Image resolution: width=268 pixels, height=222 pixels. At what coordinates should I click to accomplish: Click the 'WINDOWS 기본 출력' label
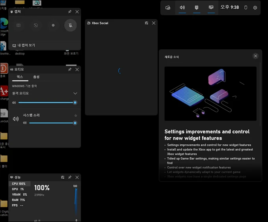[24, 86]
